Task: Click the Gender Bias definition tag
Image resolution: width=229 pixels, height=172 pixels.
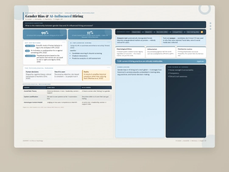Action: click(x=30, y=56)
